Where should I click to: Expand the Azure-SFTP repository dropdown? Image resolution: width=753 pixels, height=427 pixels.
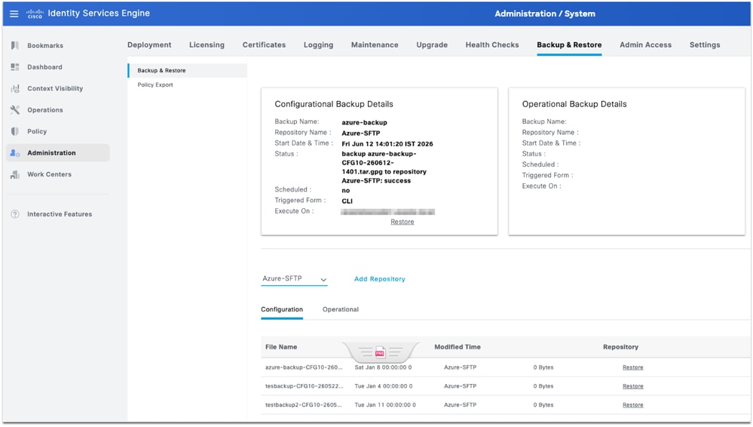294,279
